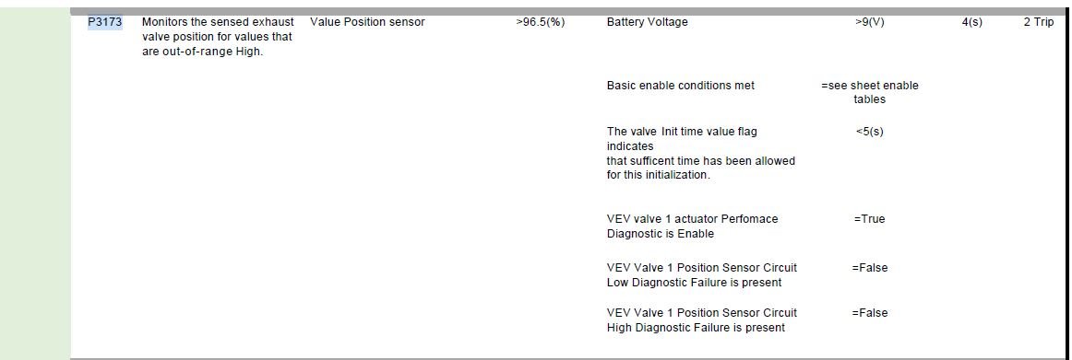Click the =False value beside Circuit High

[870, 313]
